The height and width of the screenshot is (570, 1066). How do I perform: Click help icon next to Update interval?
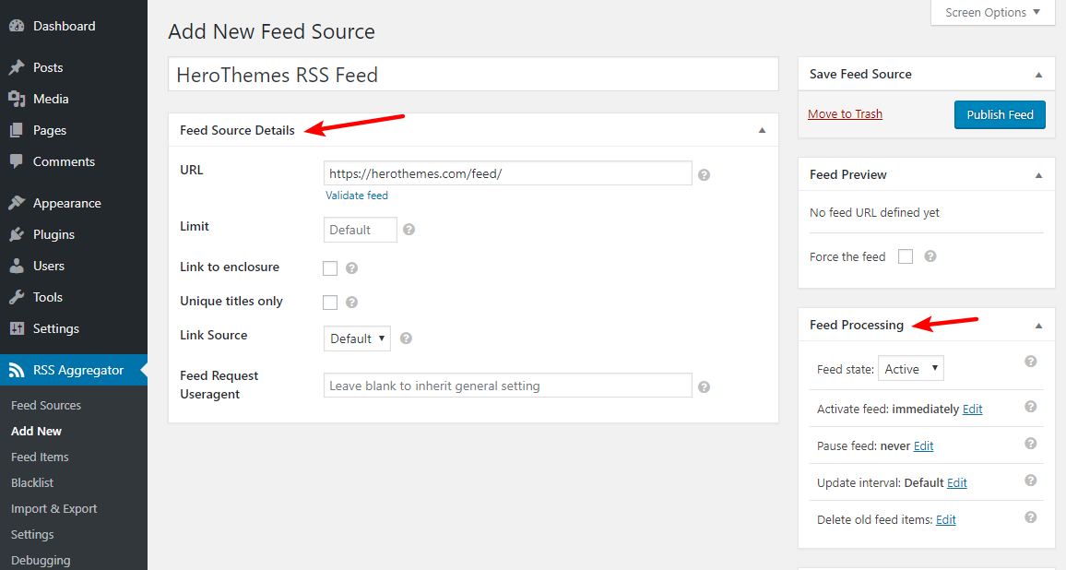tap(1031, 481)
